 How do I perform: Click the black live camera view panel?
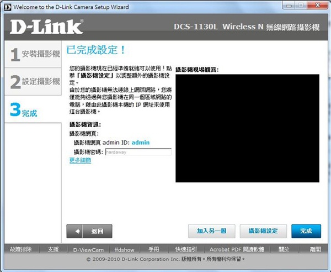pos(247,128)
